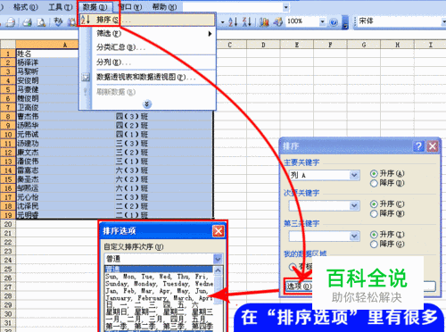Click the Sort Ascending toolbar icon
The height and width of the screenshot is (332, 446).
point(233,21)
